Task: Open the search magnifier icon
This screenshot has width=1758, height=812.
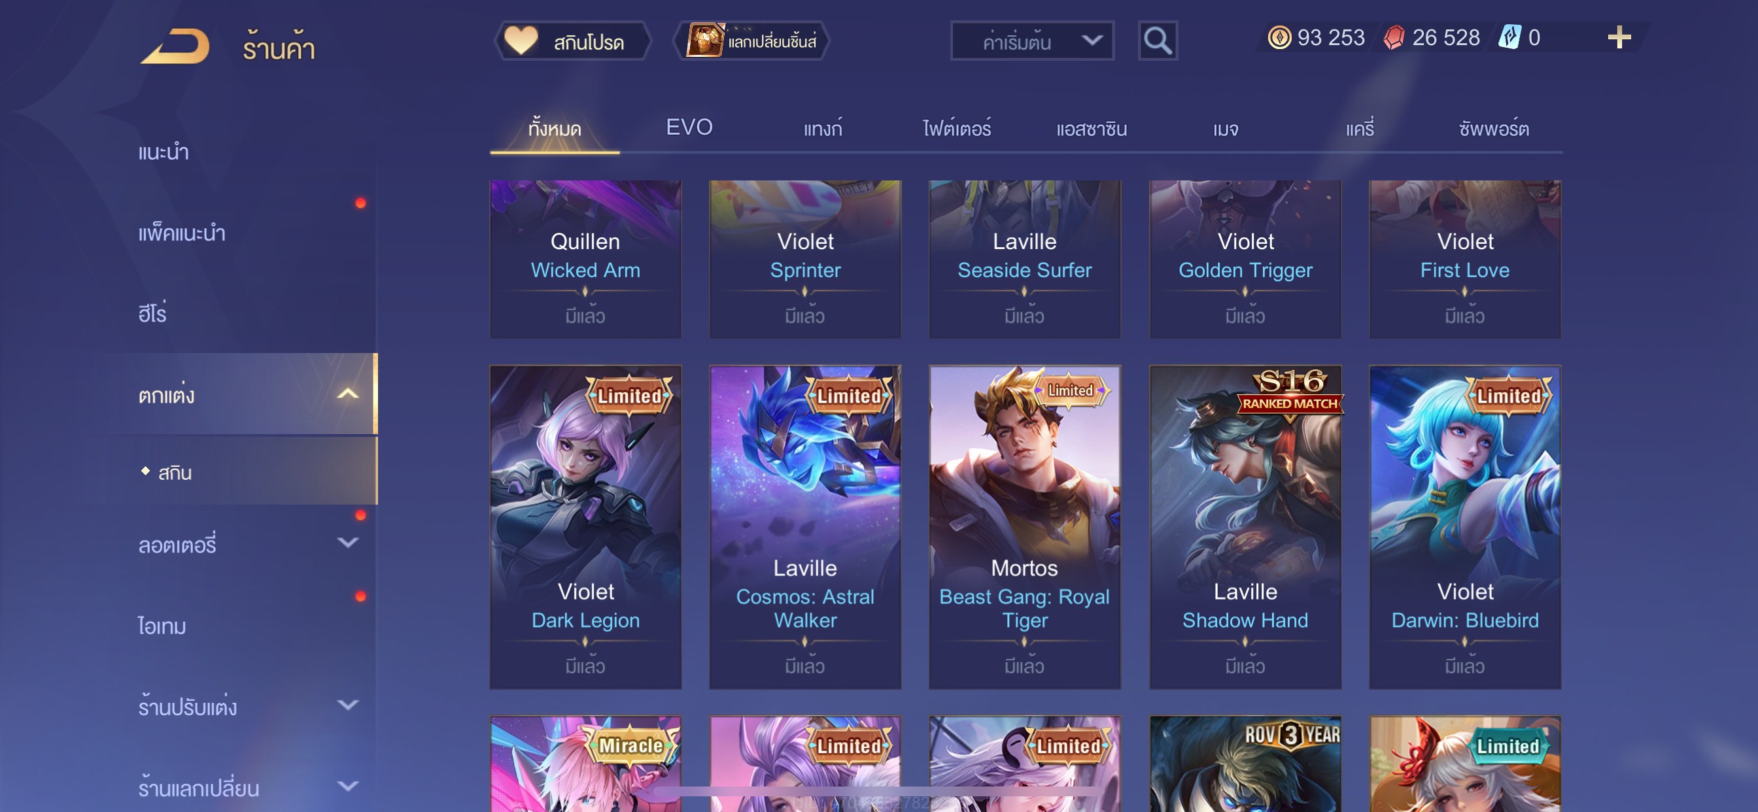Action: [1158, 41]
